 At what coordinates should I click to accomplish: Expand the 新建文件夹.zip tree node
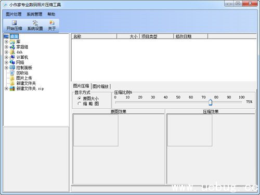(6, 88)
